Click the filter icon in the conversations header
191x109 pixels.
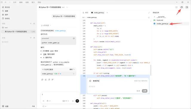[x=31, y=38]
